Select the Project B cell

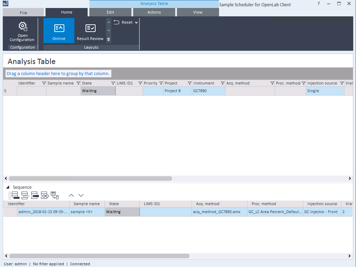177,91
